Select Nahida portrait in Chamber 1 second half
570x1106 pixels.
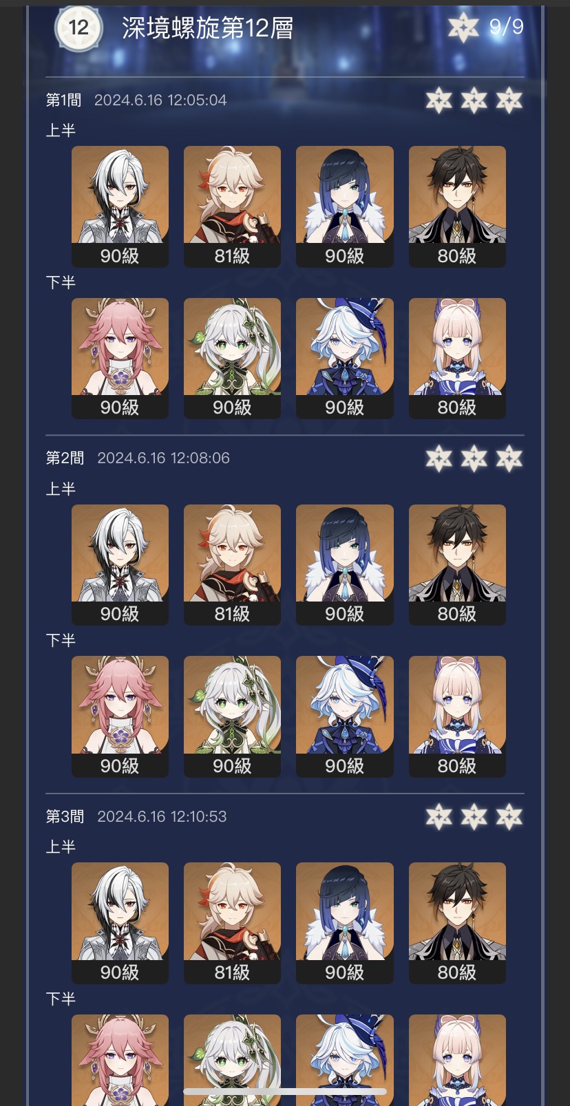pyautogui.click(x=232, y=358)
